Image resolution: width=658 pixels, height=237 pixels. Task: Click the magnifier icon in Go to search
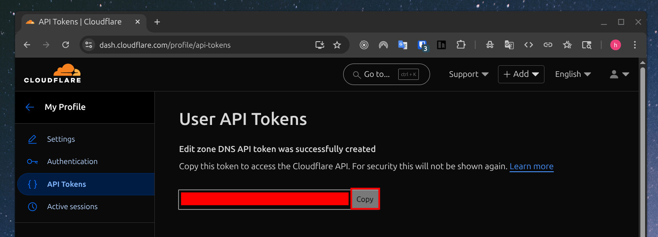click(357, 75)
